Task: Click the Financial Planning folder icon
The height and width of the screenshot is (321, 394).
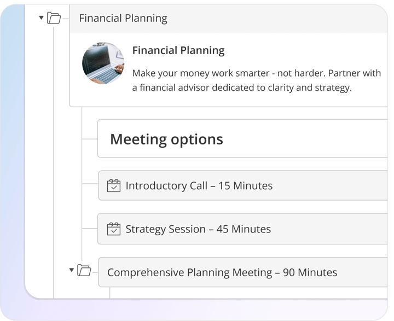Action: coord(54,18)
